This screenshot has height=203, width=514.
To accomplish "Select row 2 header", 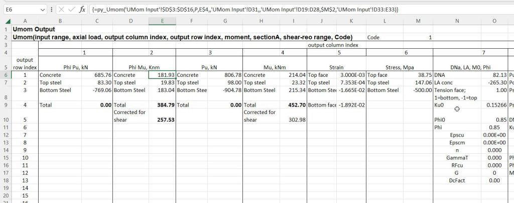I will click(5, 37).
